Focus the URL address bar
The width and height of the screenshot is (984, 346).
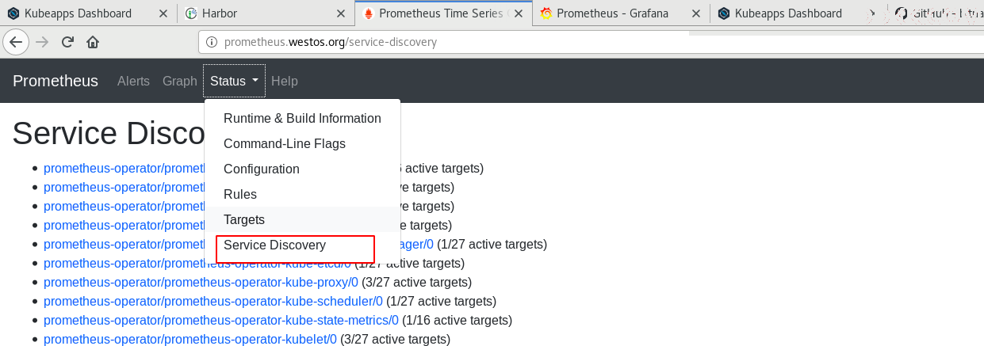tap(444, 42)
